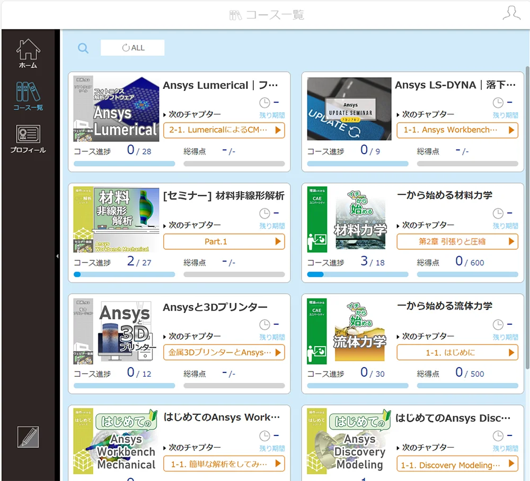Click the clock icon on Ansys Workbench card
This screenshot has width=530, height=481.
[264, 436]
